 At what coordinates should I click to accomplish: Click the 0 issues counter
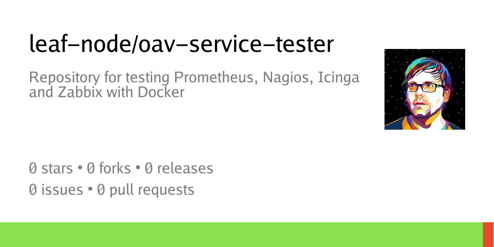point(56,190)
